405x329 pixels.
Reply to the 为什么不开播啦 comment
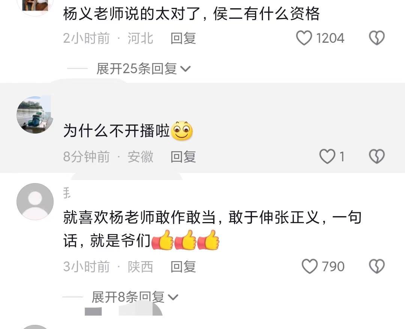[x=183, y=157]
